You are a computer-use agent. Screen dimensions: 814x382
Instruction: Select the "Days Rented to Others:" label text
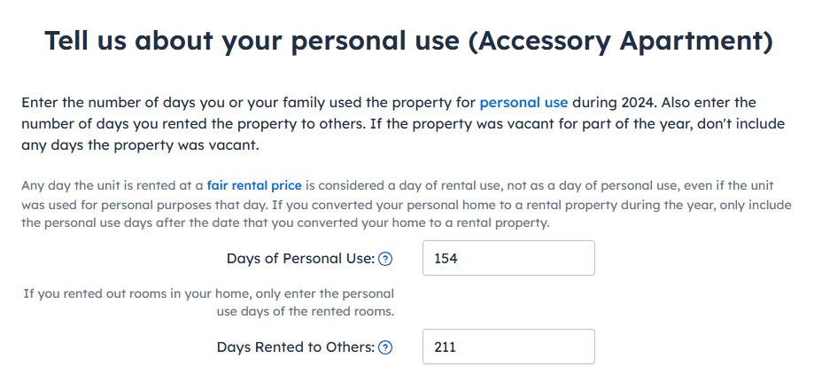pos(295,347)
